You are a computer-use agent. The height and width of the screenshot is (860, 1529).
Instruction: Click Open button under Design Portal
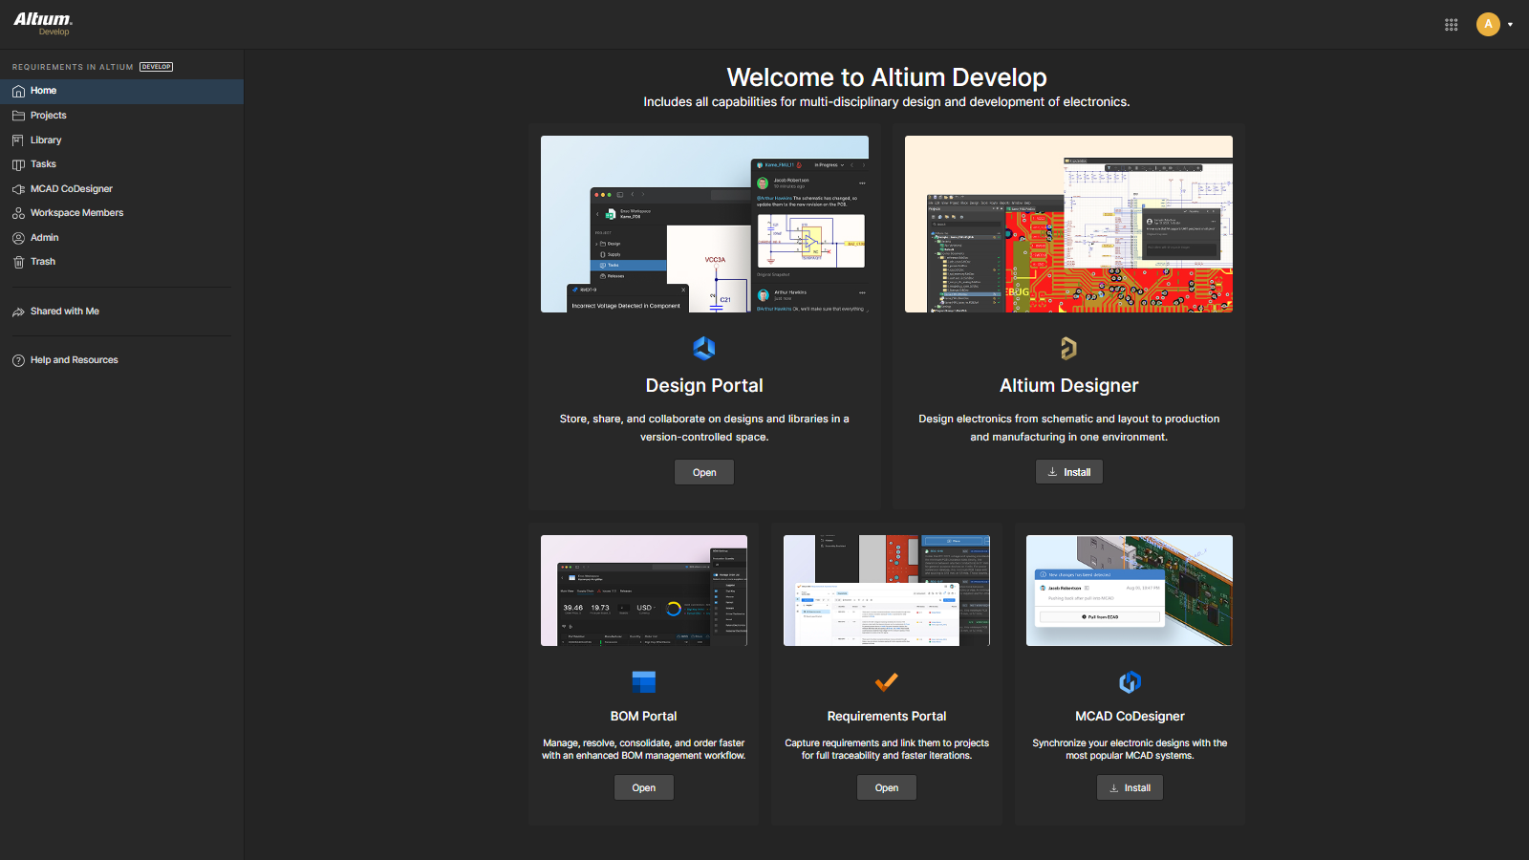point(704,472)
